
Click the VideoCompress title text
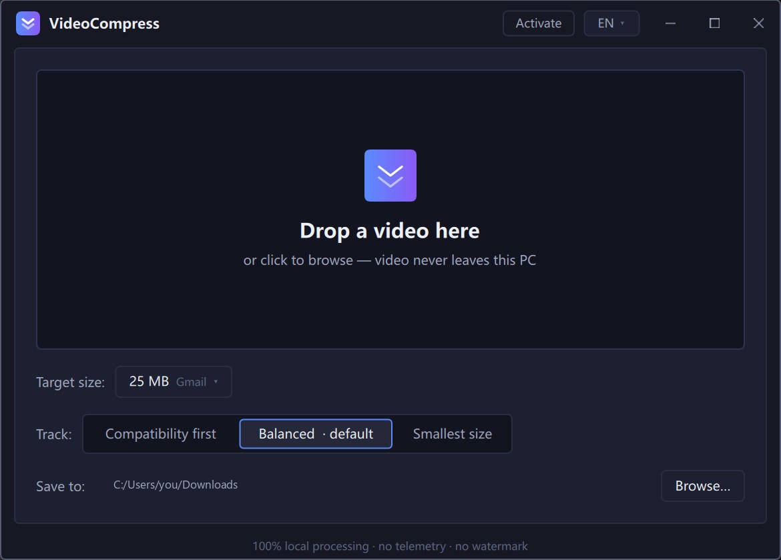point(104,23)
